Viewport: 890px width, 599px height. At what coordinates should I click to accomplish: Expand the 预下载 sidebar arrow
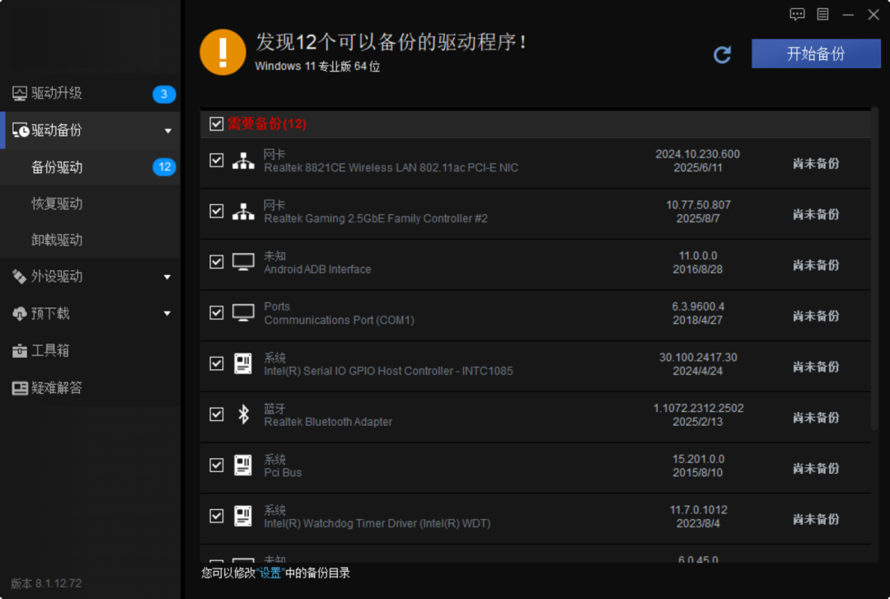(167, 313)
